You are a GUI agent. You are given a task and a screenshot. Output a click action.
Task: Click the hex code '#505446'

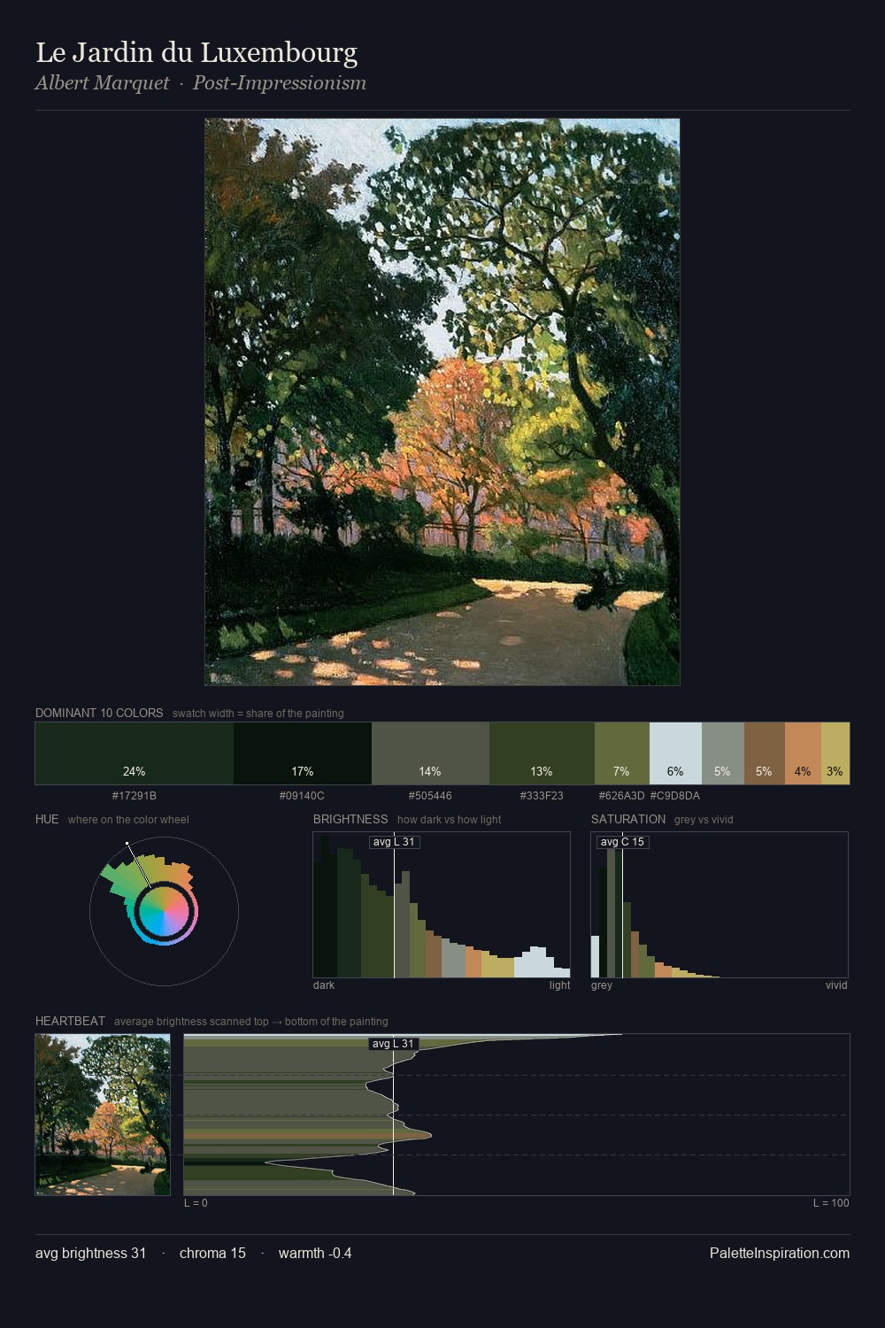point(430,796)
